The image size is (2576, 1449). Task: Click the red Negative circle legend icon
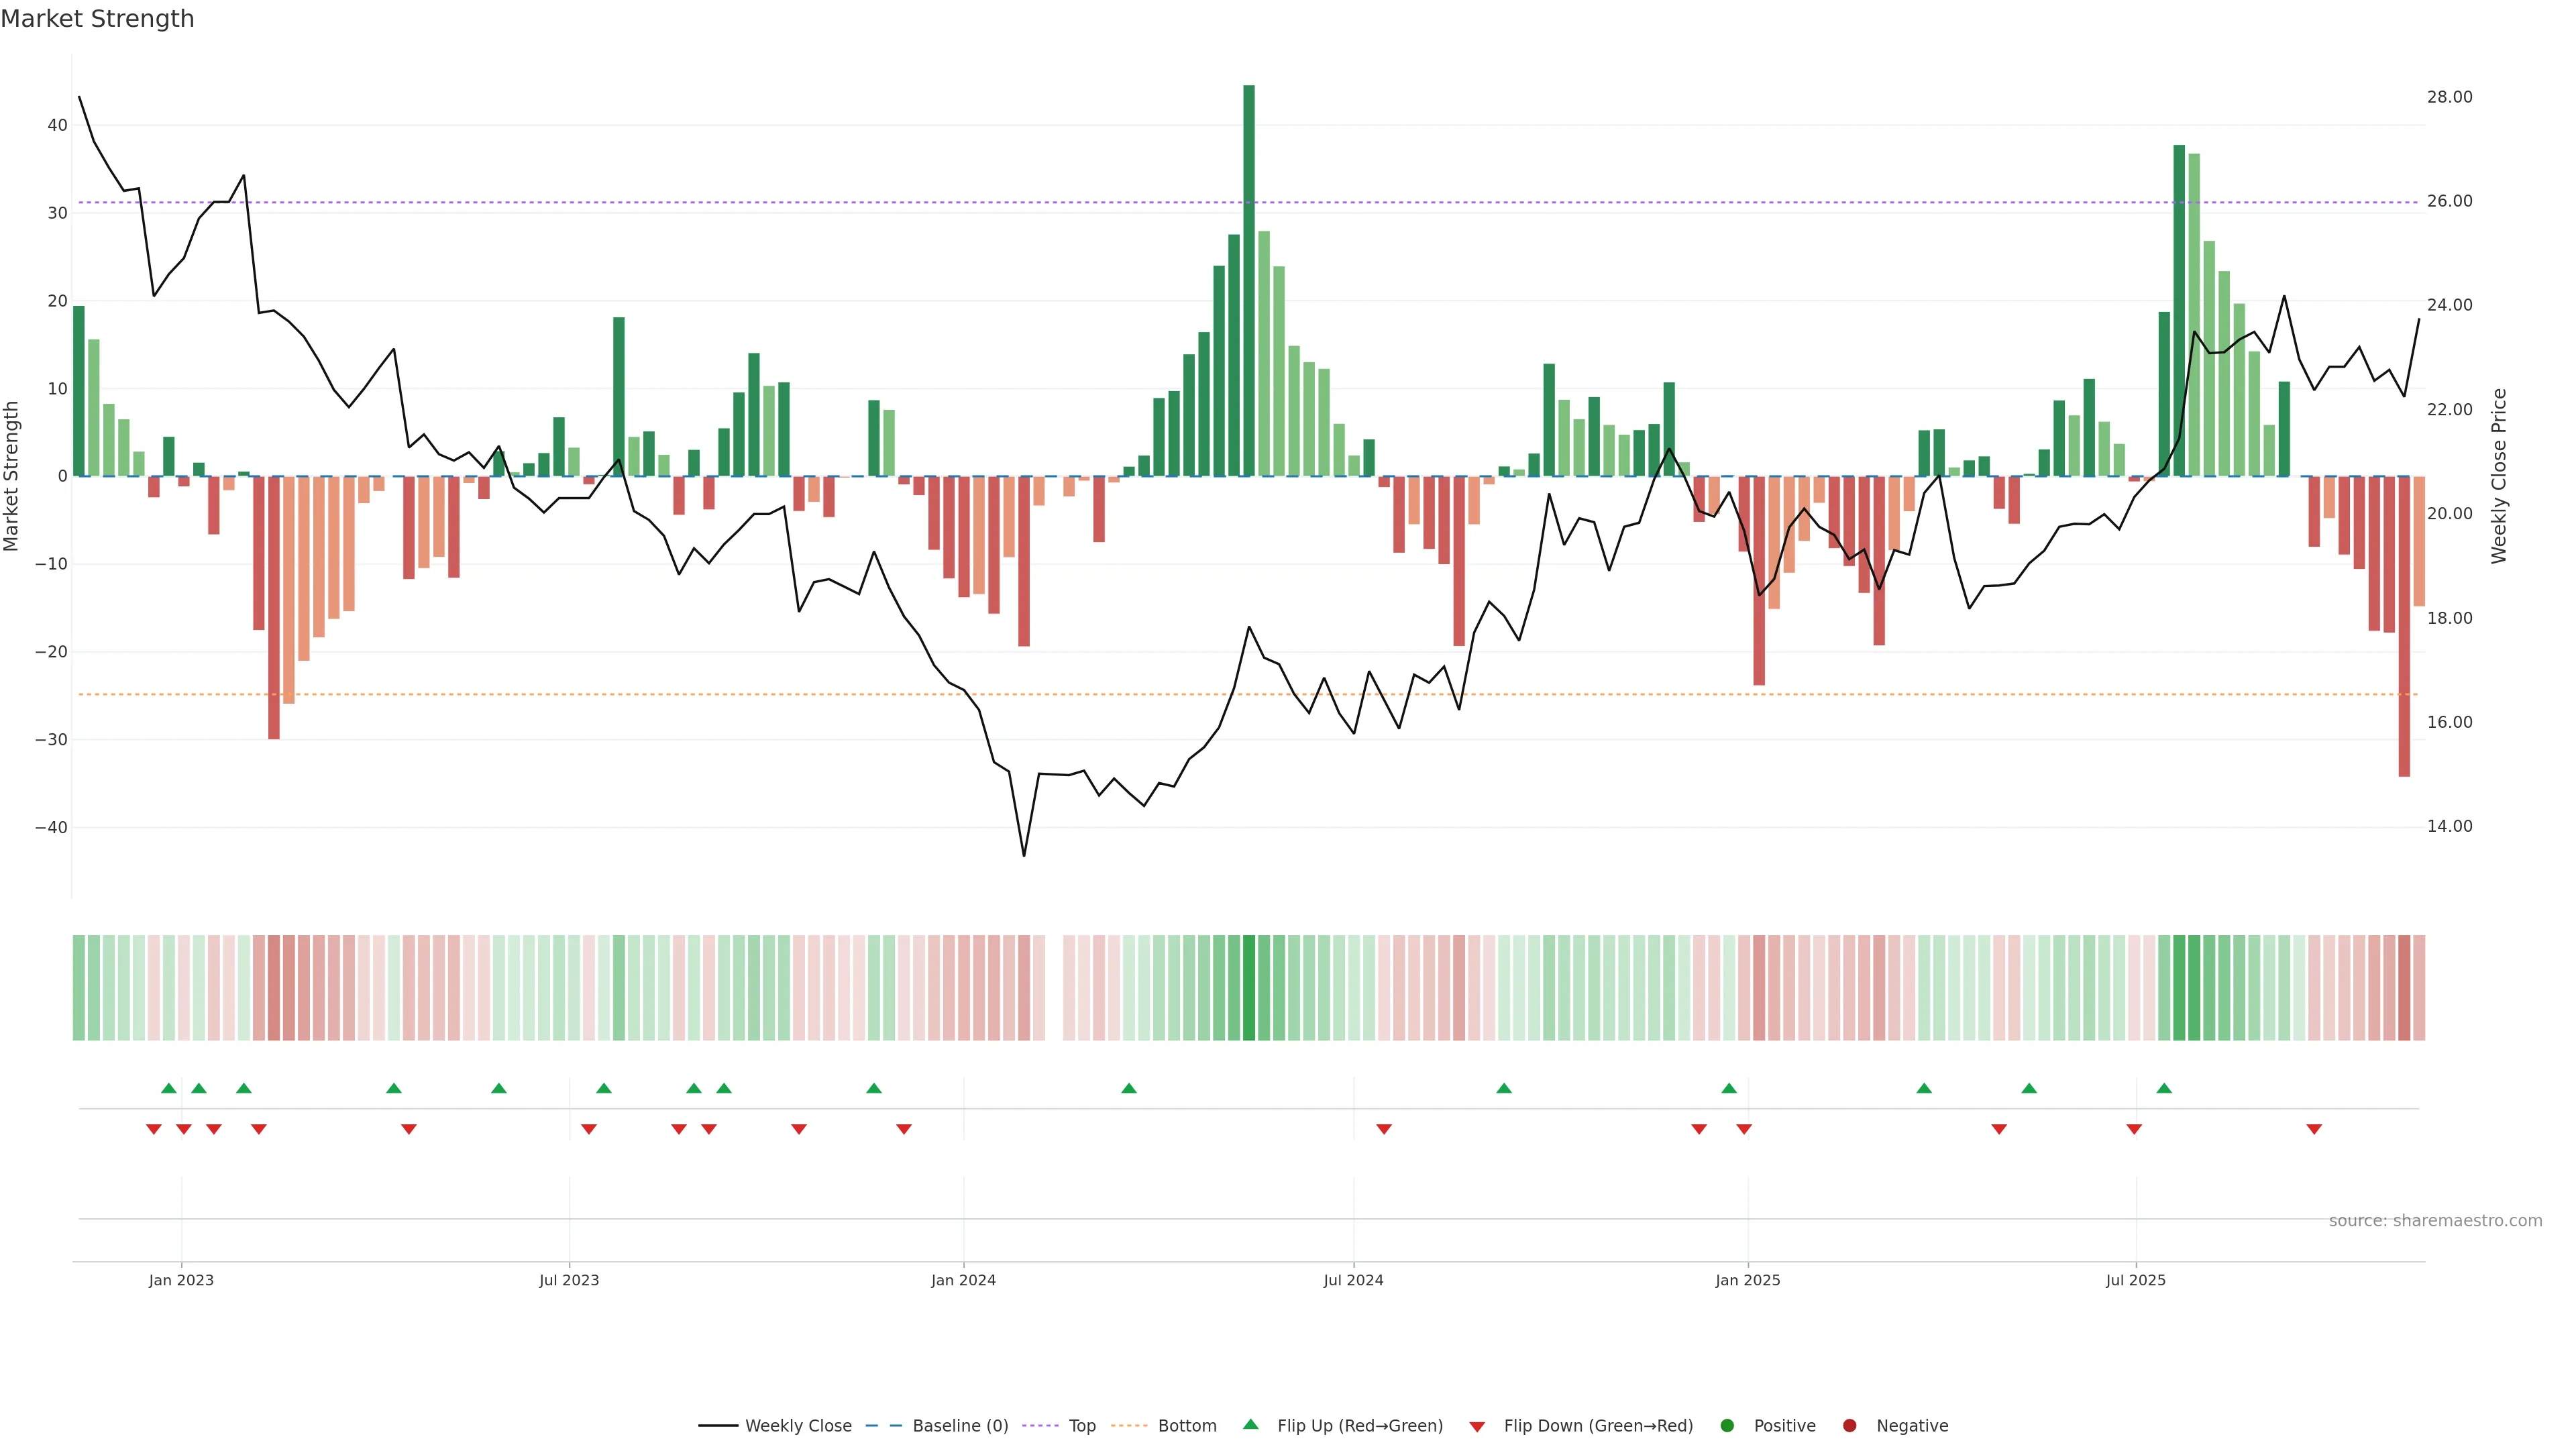[1849, 1425]
